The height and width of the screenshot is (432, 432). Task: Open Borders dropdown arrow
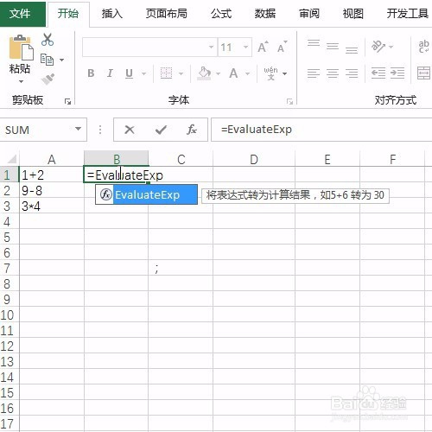[181, 73]
